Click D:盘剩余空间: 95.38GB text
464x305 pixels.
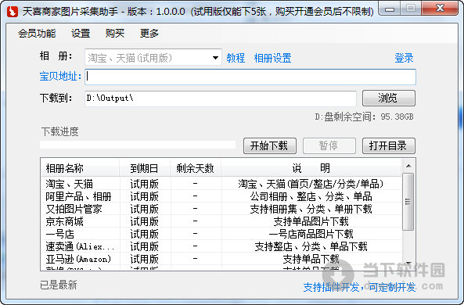(364, 117)
